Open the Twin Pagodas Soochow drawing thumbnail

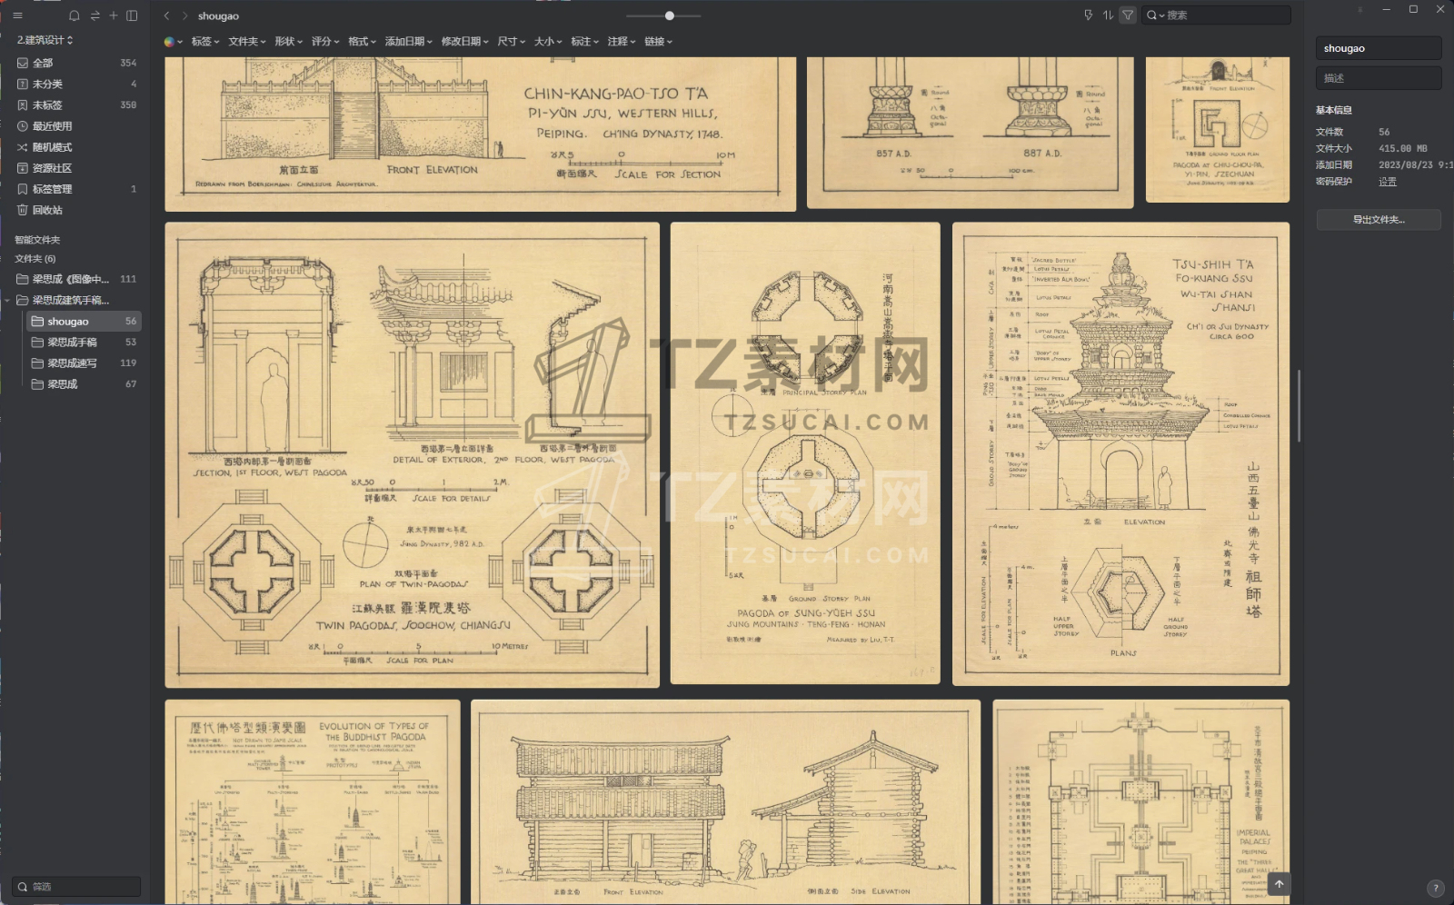click(x=412, y=454)
